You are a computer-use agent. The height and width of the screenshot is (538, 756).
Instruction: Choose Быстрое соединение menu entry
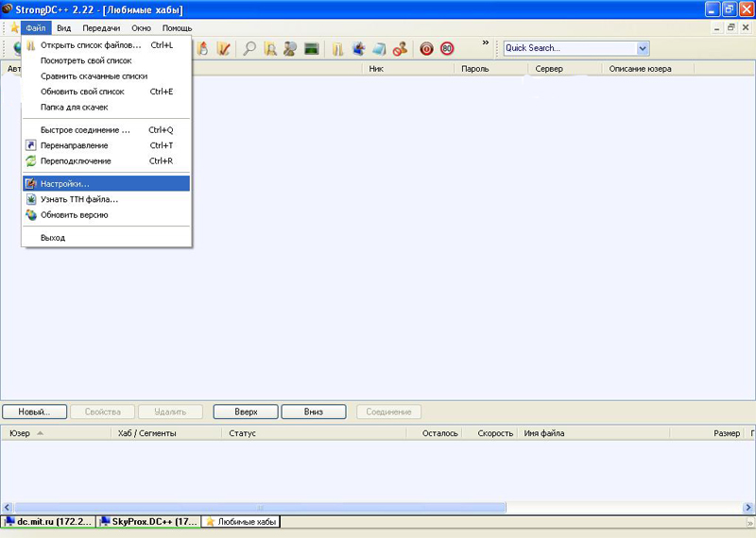point(85,130)
